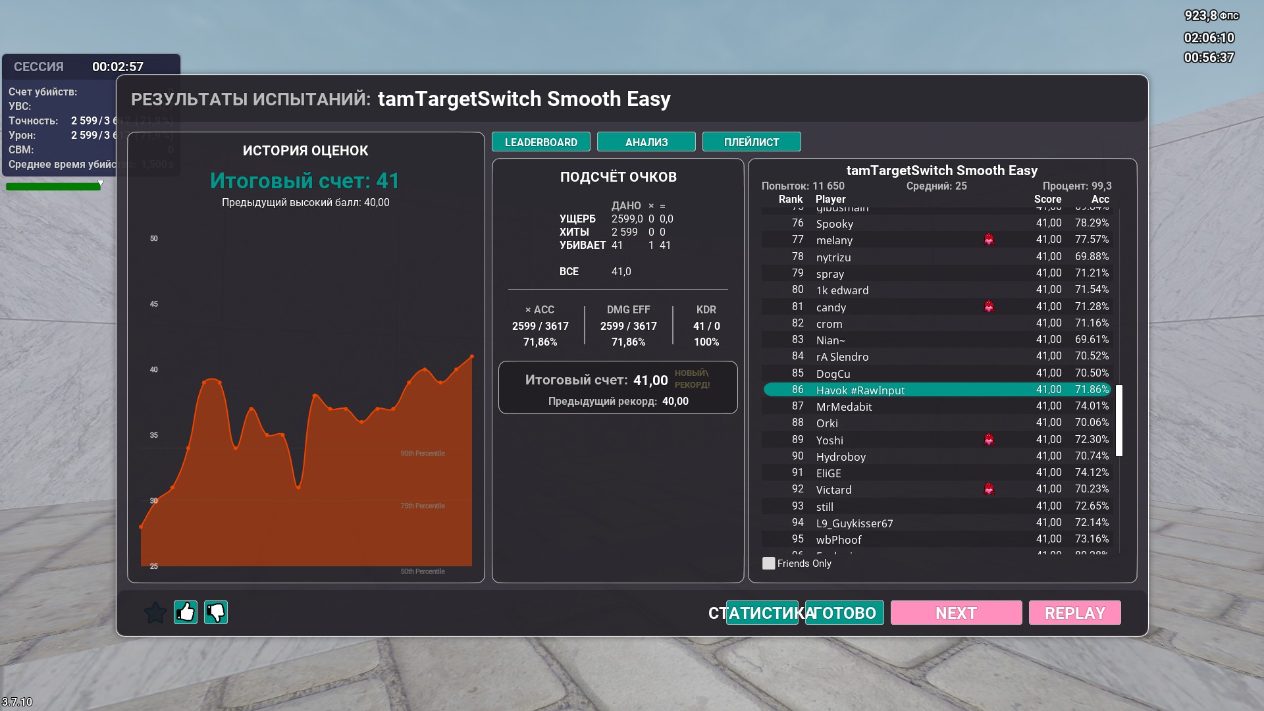Switch to the АНАЛИЗ tab
The width and height of the screenshot is (1264, 711).
[646, 142]
